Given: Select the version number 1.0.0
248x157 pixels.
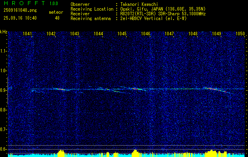Looking at the screenshot, I should pos(54,4).
